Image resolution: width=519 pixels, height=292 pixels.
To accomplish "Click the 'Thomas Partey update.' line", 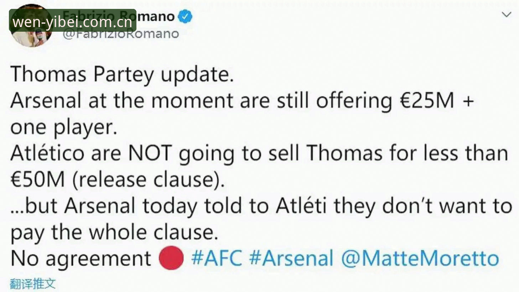I will (x=122, y=75).
